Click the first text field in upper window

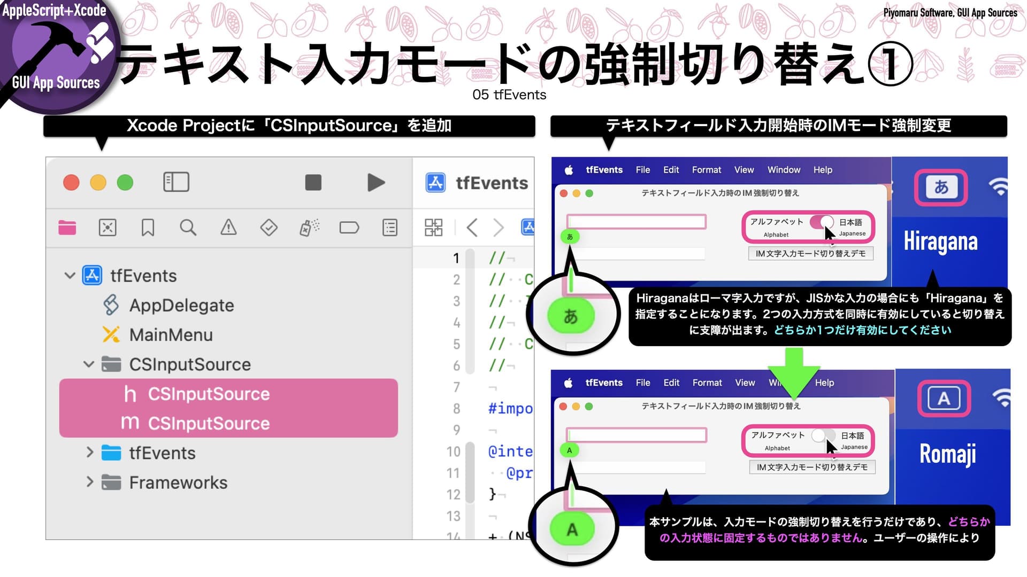pos(637,222)
